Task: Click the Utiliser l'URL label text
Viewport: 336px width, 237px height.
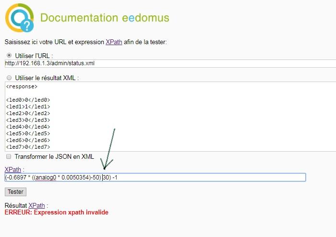Action: click(34, 56)
